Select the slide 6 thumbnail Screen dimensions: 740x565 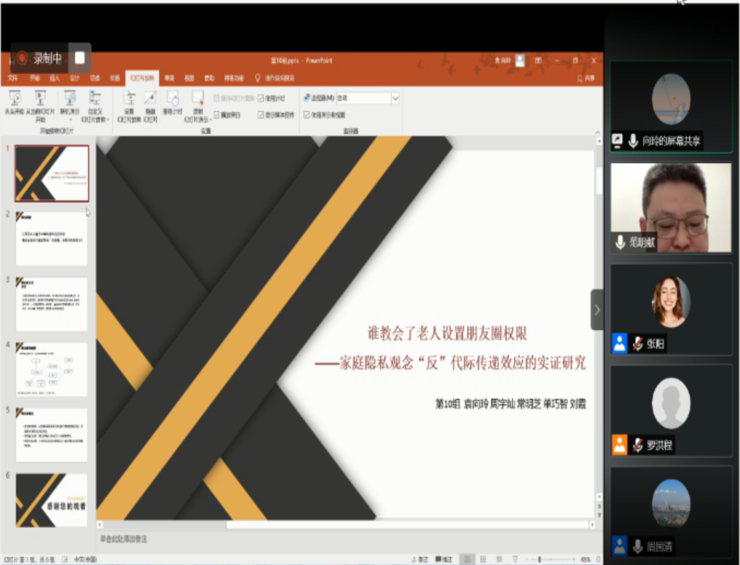click(x=52, y=500)
